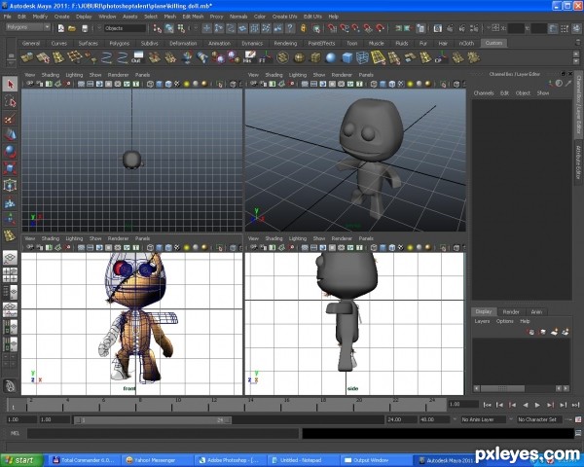Open the No Character Set dropdown
Screen dimensions: 584x467
click(539, 419)
